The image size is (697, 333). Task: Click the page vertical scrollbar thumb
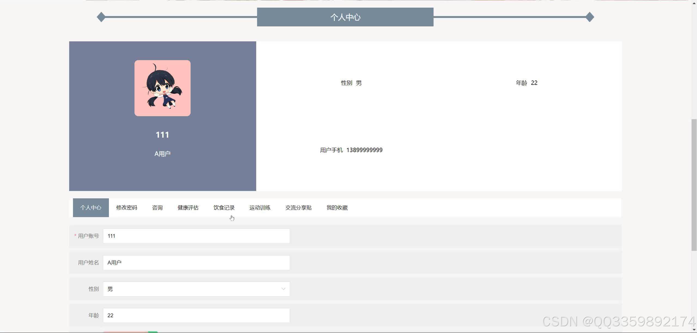coord(694,185)
